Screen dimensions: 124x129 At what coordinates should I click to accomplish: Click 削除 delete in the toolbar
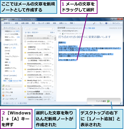click(54, 23)
